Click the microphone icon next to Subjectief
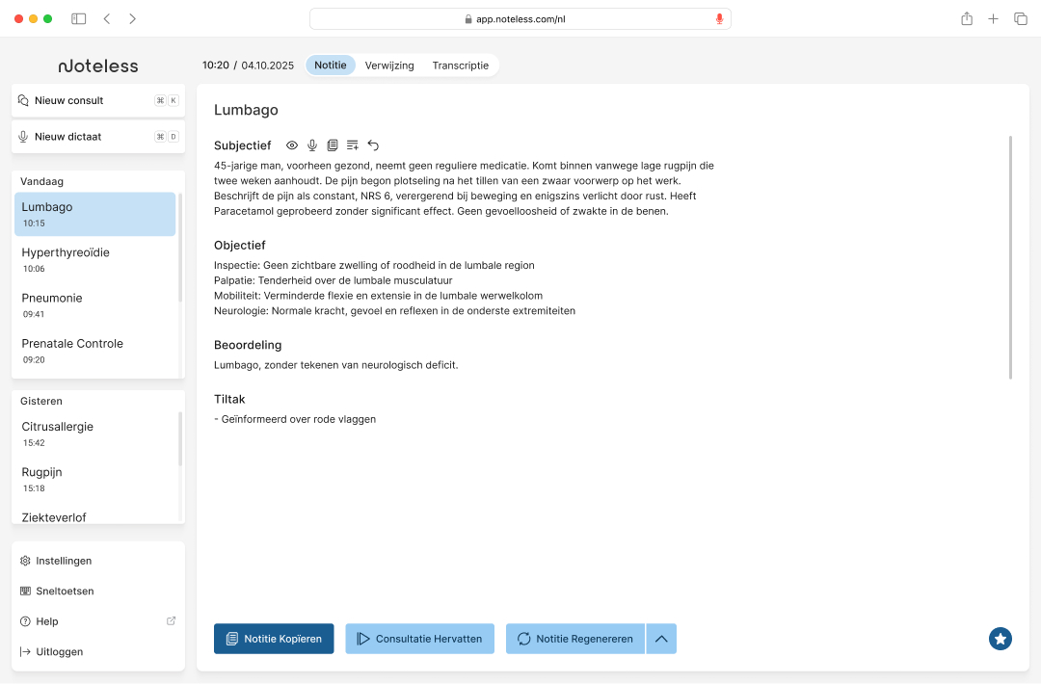Screen dimensions: 1041x684 coord(312,145)
